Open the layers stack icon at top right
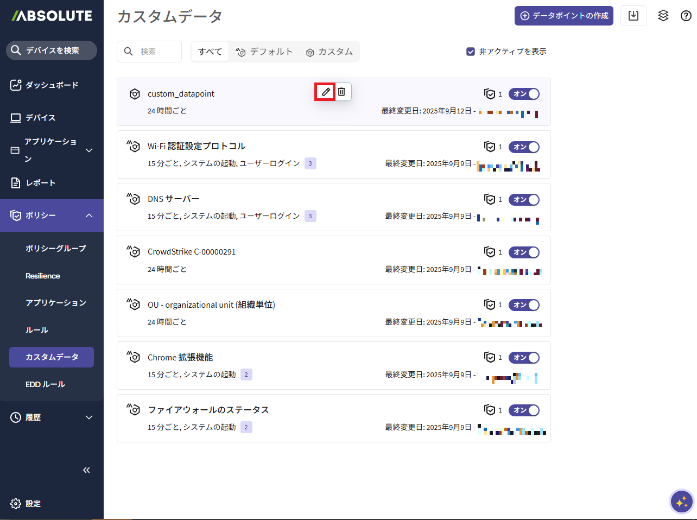The height and width of the screenshot is (520, 697). tap(663, 16)
